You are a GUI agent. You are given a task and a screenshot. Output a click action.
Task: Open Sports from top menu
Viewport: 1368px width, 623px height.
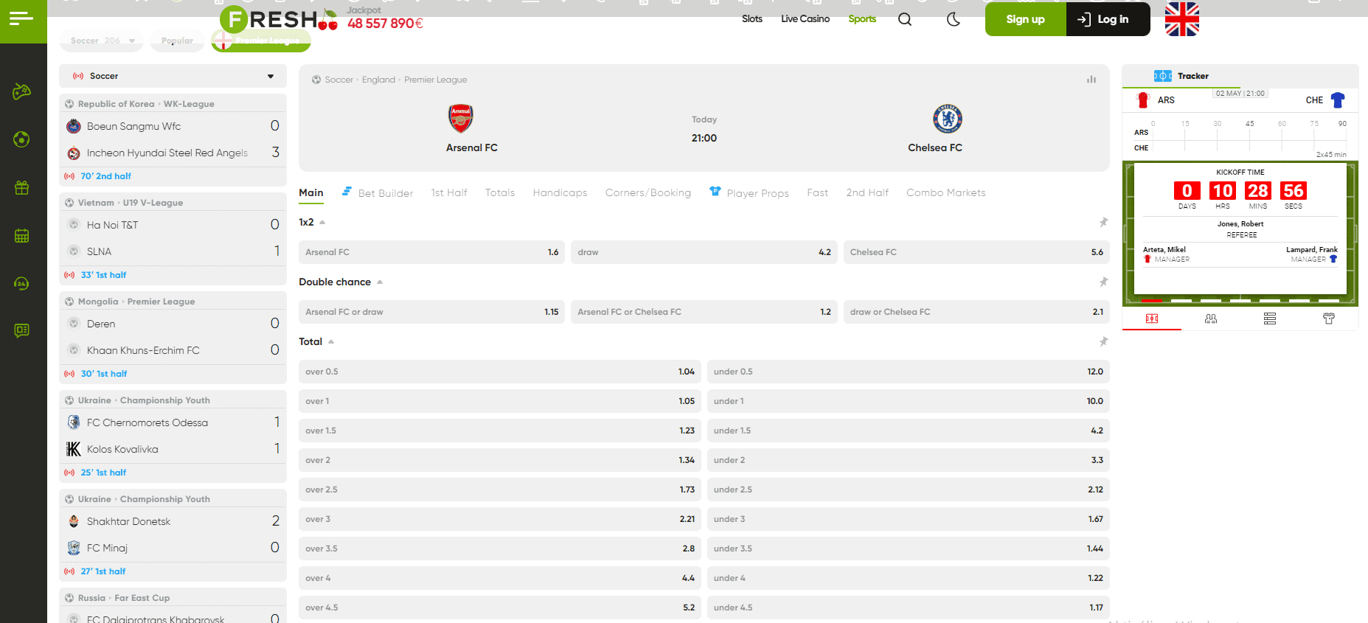862,19
